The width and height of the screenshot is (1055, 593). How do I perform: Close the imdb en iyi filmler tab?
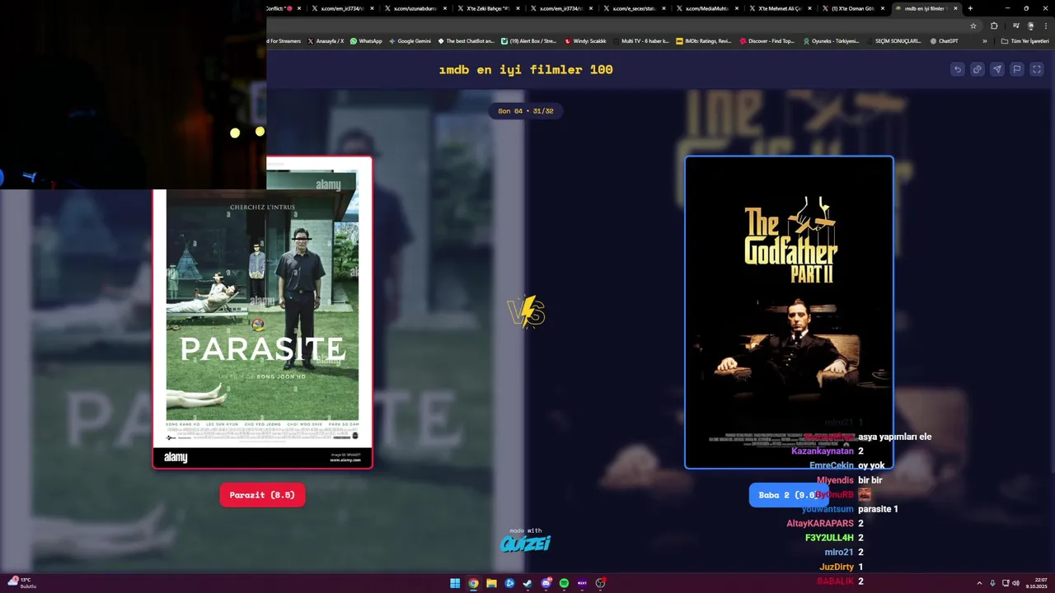(955, 8)
